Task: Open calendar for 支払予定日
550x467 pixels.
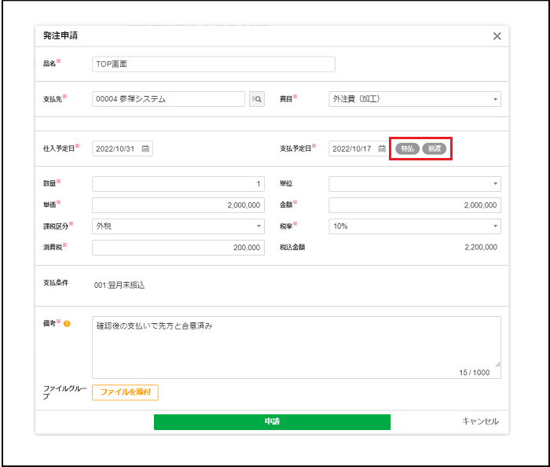Action: click(382, 149)
